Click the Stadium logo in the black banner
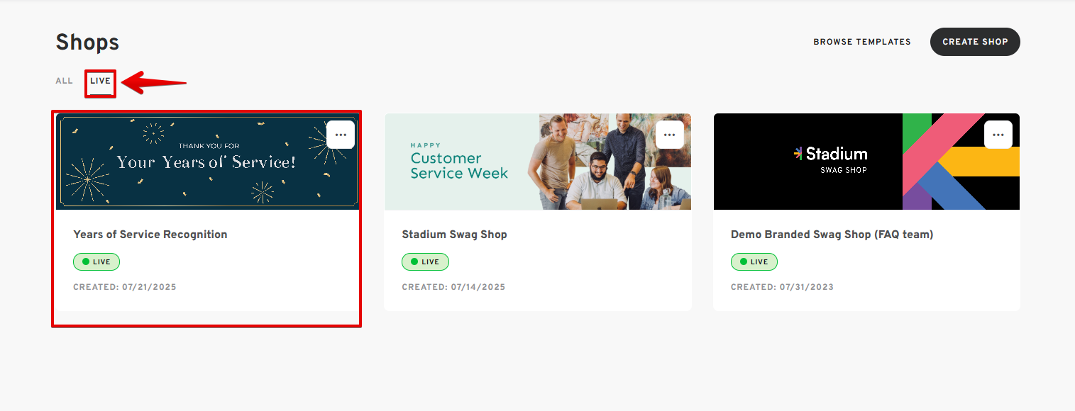Viewport: 1075px width, 411px height. (830, 154)
